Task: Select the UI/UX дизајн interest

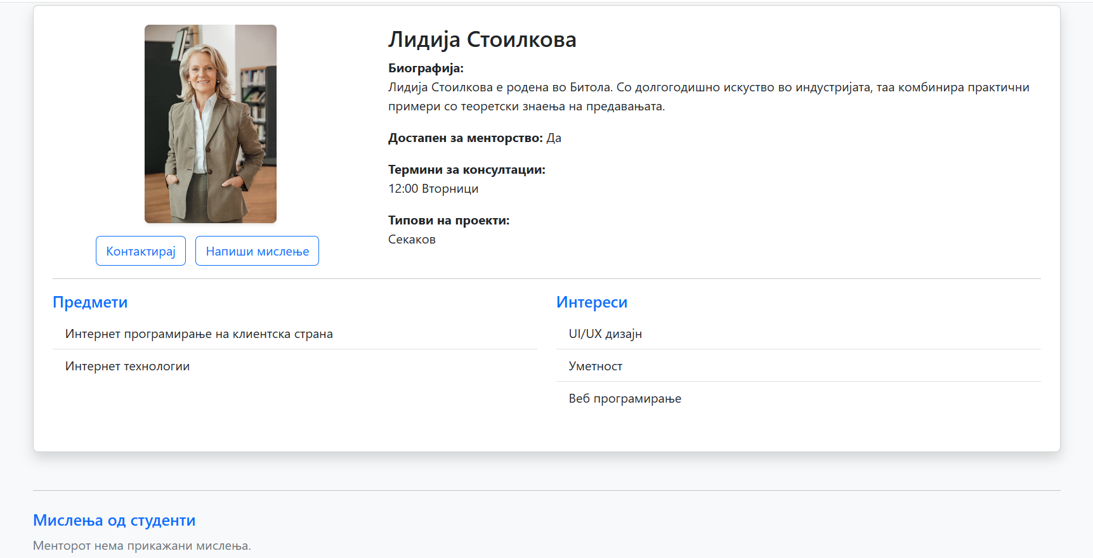Action: [x=605, y=334]
